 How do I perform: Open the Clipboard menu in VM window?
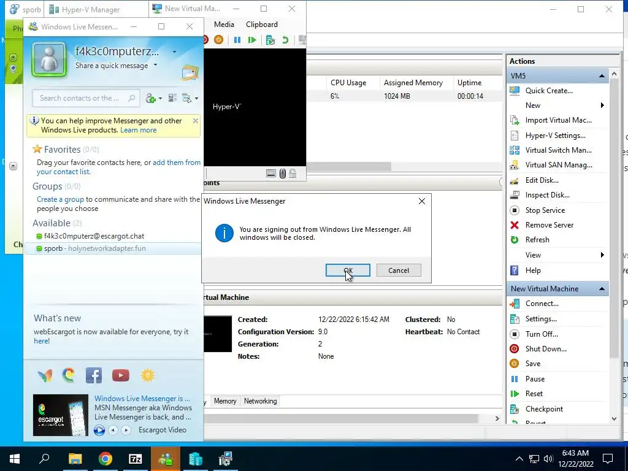tap(261, 25)
